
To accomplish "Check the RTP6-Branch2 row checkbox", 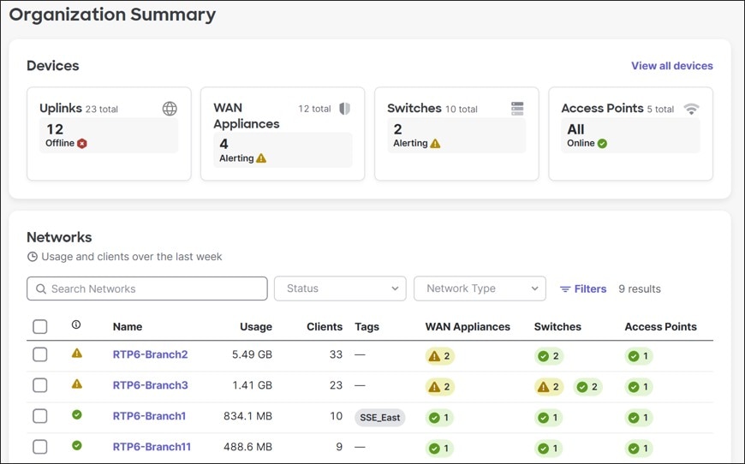I will tap(40, 354).
